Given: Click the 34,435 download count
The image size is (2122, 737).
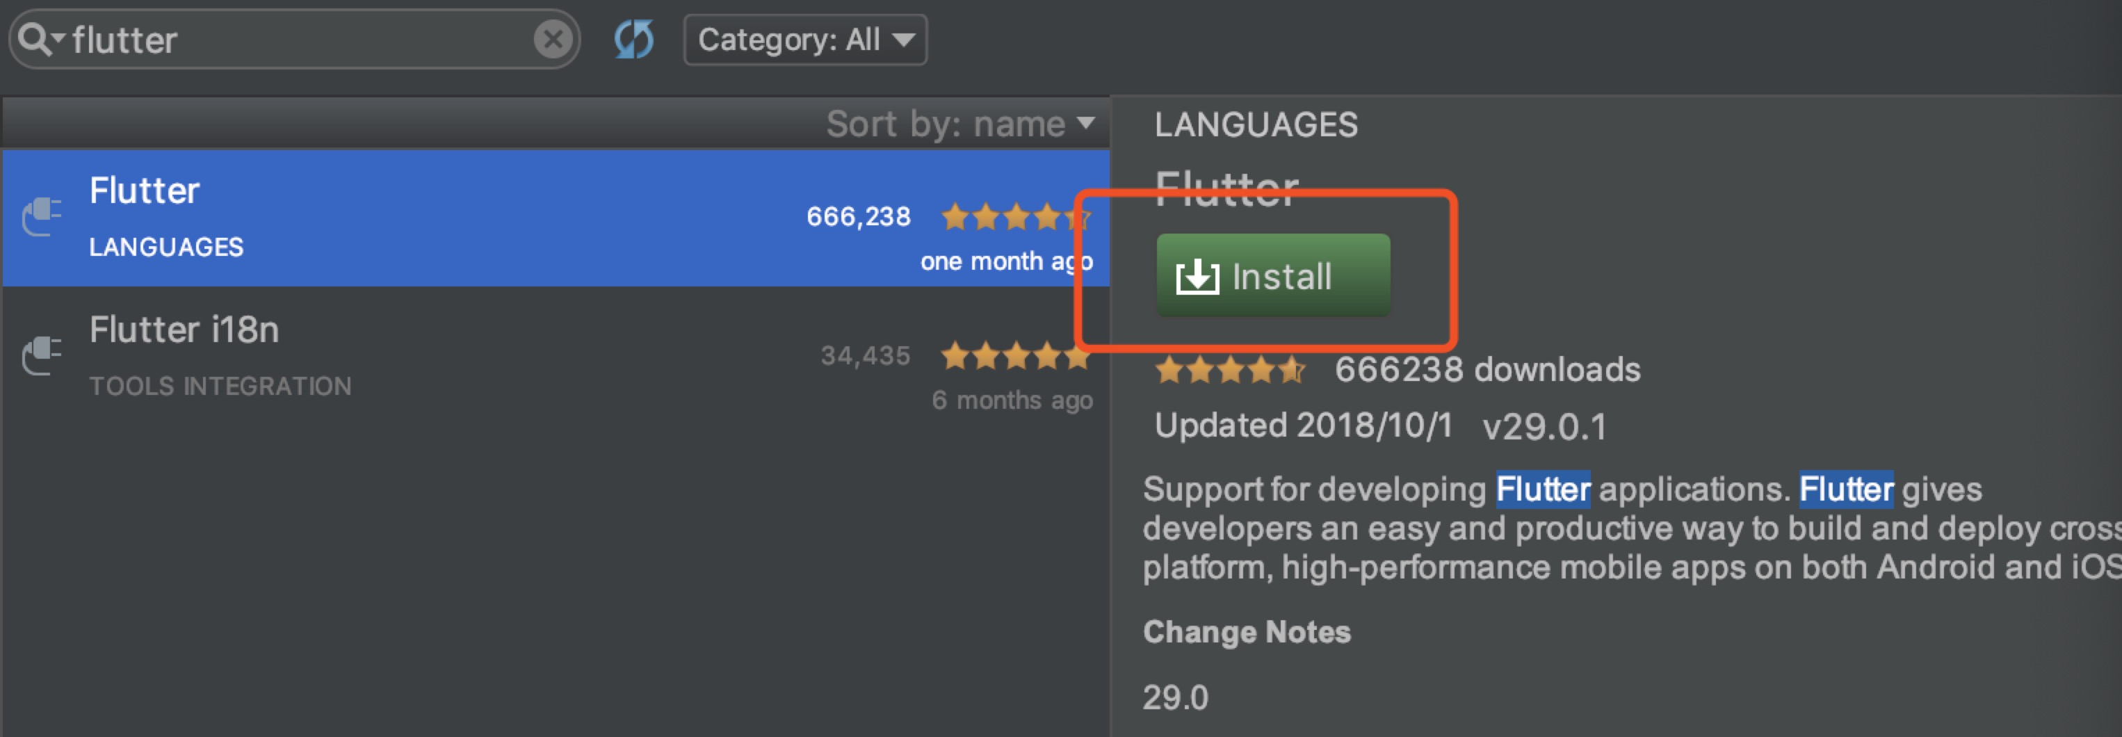Looking at the screenshot, I should [x=865, y=356].
